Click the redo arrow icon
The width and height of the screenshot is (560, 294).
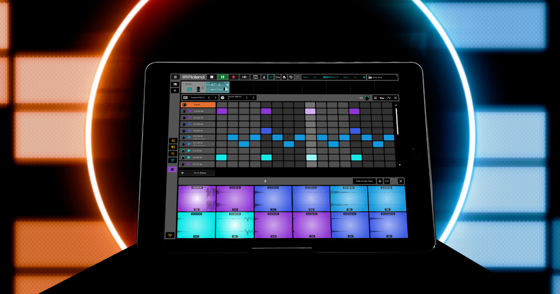[x=297, y=77]
